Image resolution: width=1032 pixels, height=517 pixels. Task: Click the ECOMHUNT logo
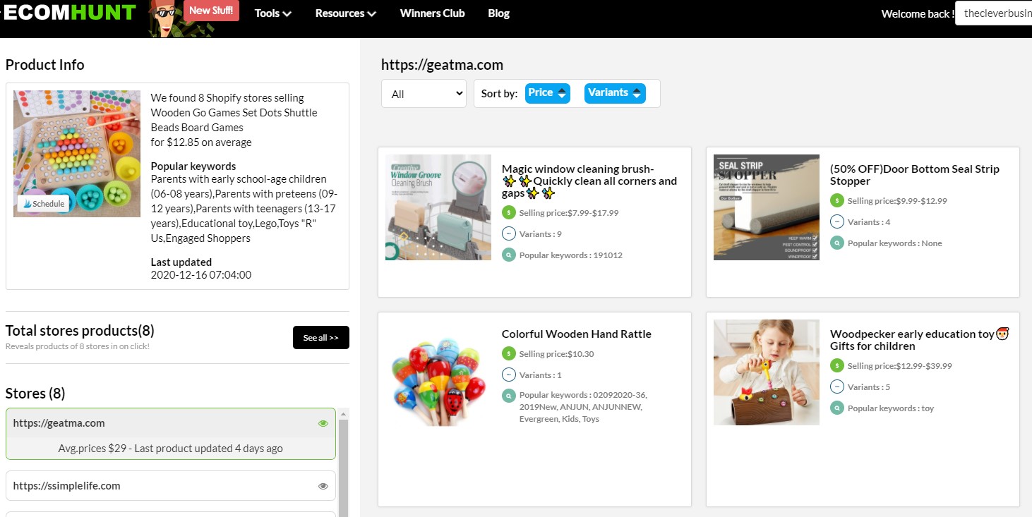tap(68, 12)
